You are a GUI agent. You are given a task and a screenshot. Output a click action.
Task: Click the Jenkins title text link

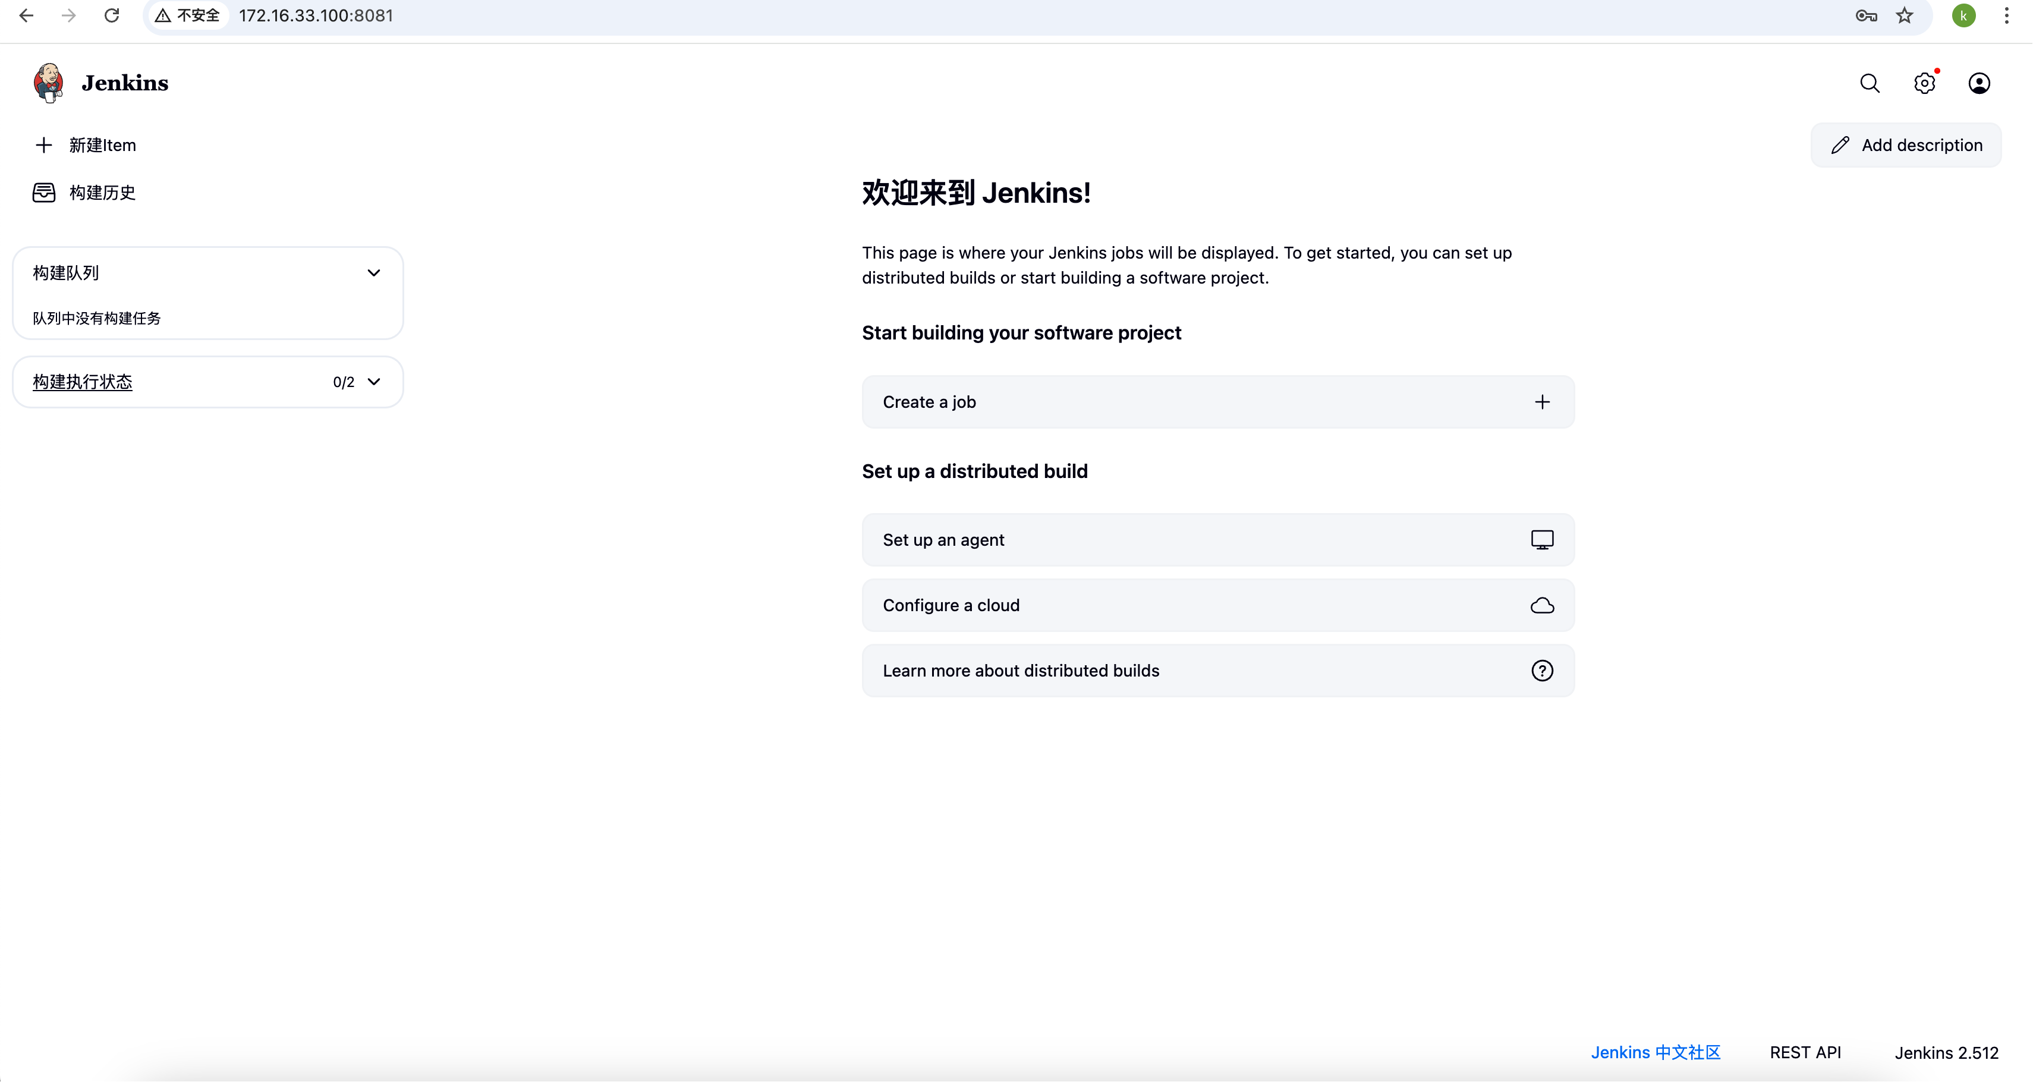[125, 83]
